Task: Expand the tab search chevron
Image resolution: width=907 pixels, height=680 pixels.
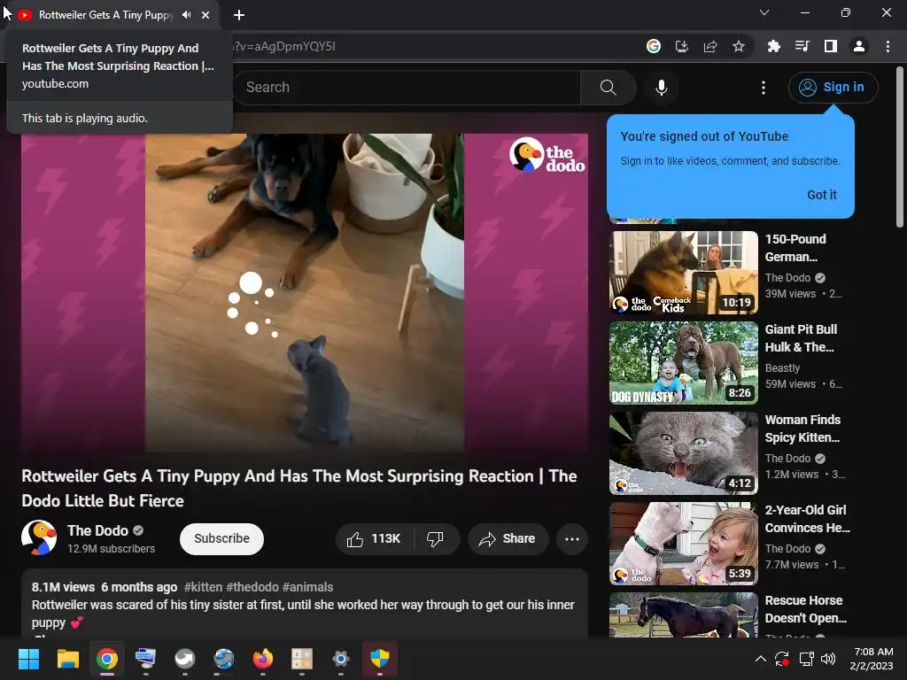Action: (x=764, y=12)
